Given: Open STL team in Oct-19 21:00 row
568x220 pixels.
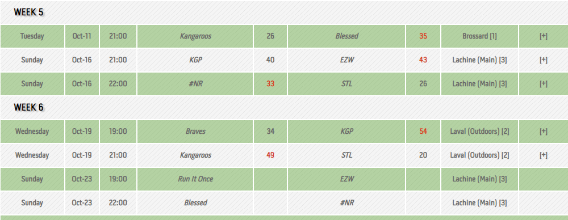Looking at the screenshot, I should (346, 155).
